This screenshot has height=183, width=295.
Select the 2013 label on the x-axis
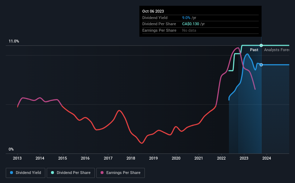(17, 158)
